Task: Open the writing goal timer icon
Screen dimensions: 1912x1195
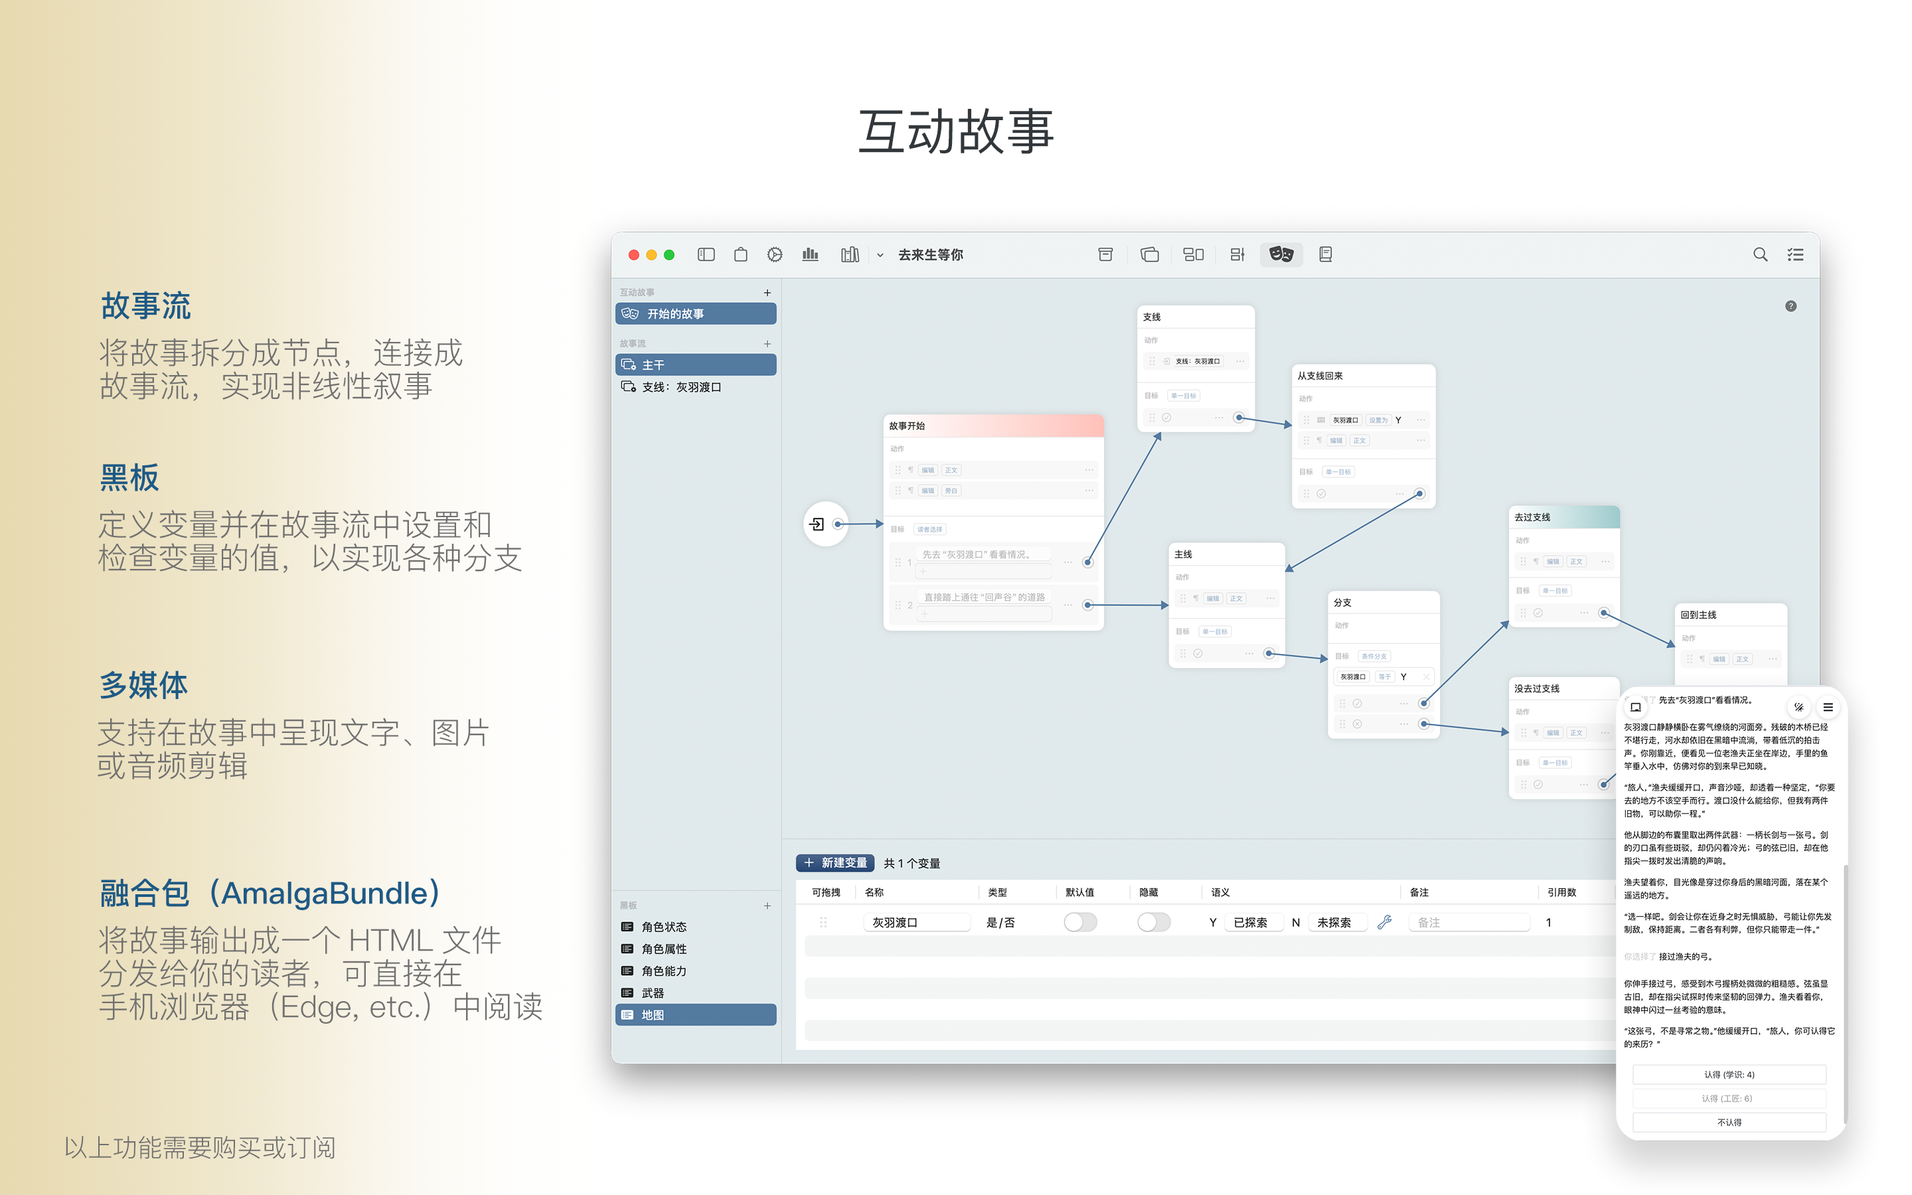Action: 774,254
